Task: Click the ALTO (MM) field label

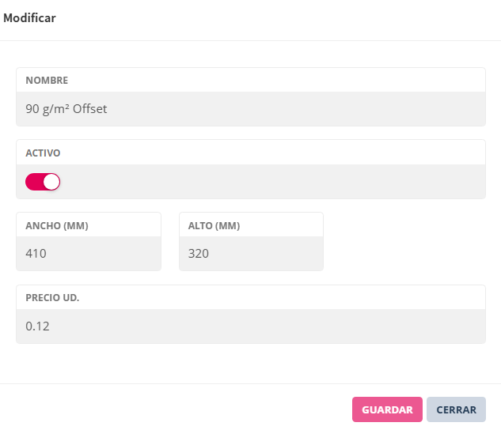Action: pyautogui.click(x=214, y=225)
